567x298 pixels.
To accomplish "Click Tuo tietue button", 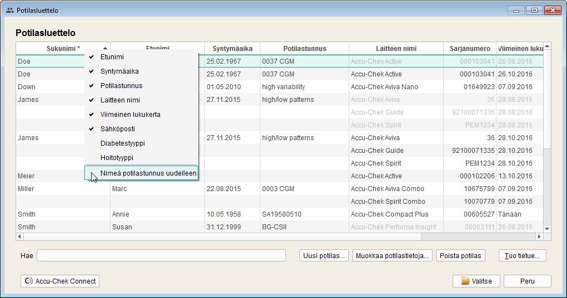I will coord(522,255).
